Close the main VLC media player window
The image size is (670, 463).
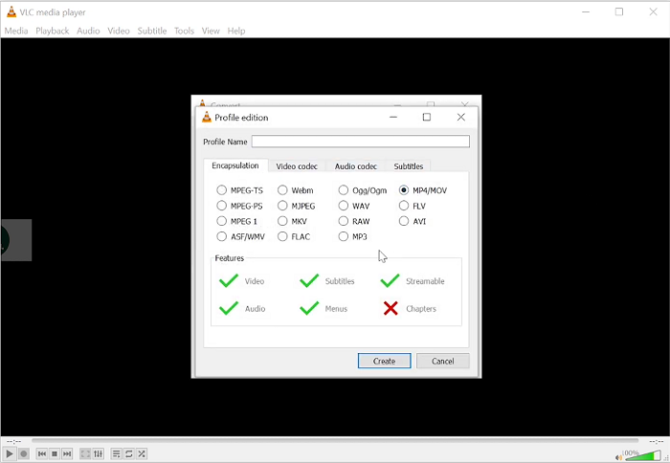pos(653,12)
